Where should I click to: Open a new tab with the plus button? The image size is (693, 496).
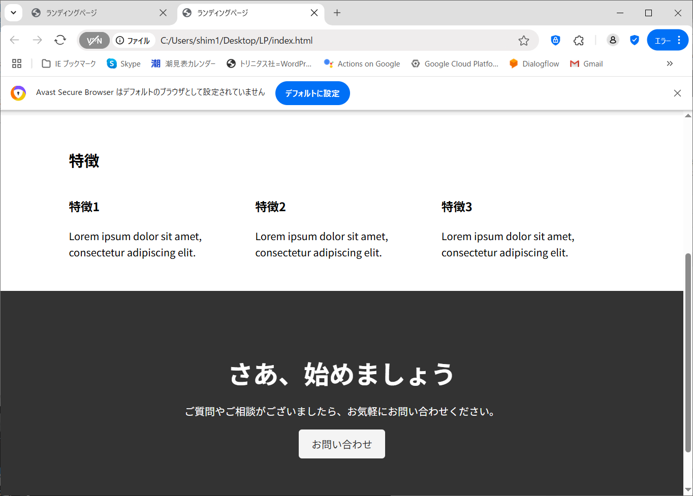pos(337,13)
